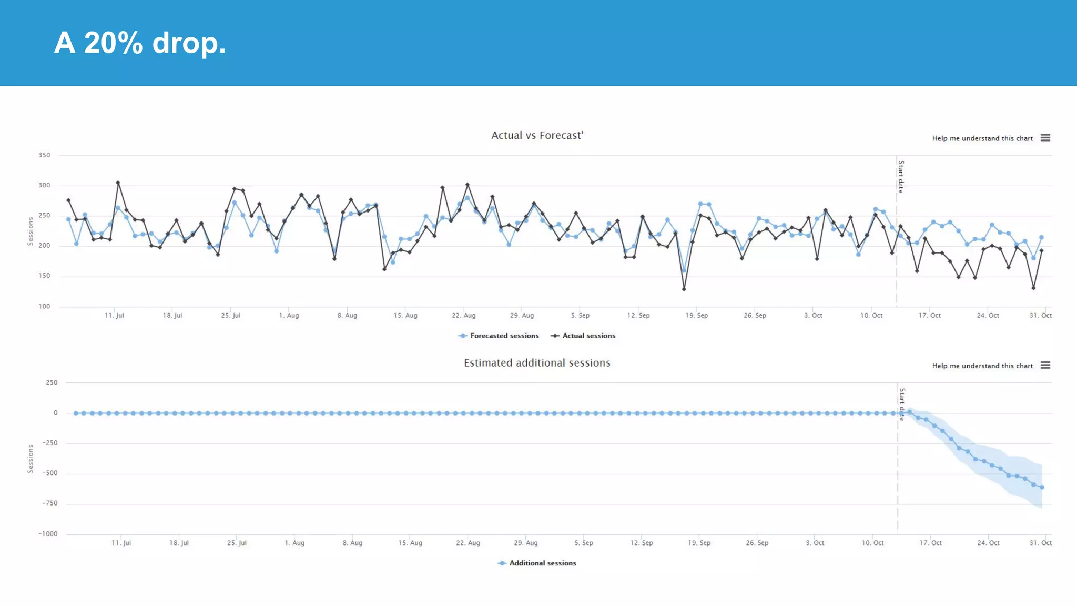Click the last Additional sessions data point
Viewport: 1077px width, 606px height.
pos(1042,487)
